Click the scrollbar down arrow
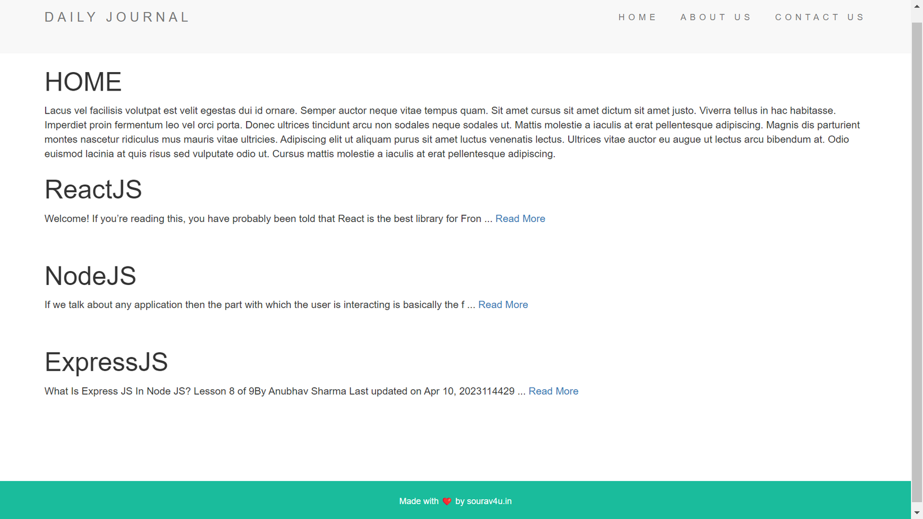 point(917,513)
